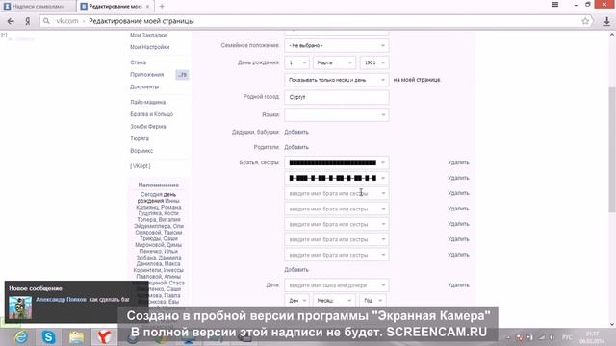Open 'Мои Закладки' in left menu
Screen dimensions: 616x346
pyautogui.click(x=148, y=35)
